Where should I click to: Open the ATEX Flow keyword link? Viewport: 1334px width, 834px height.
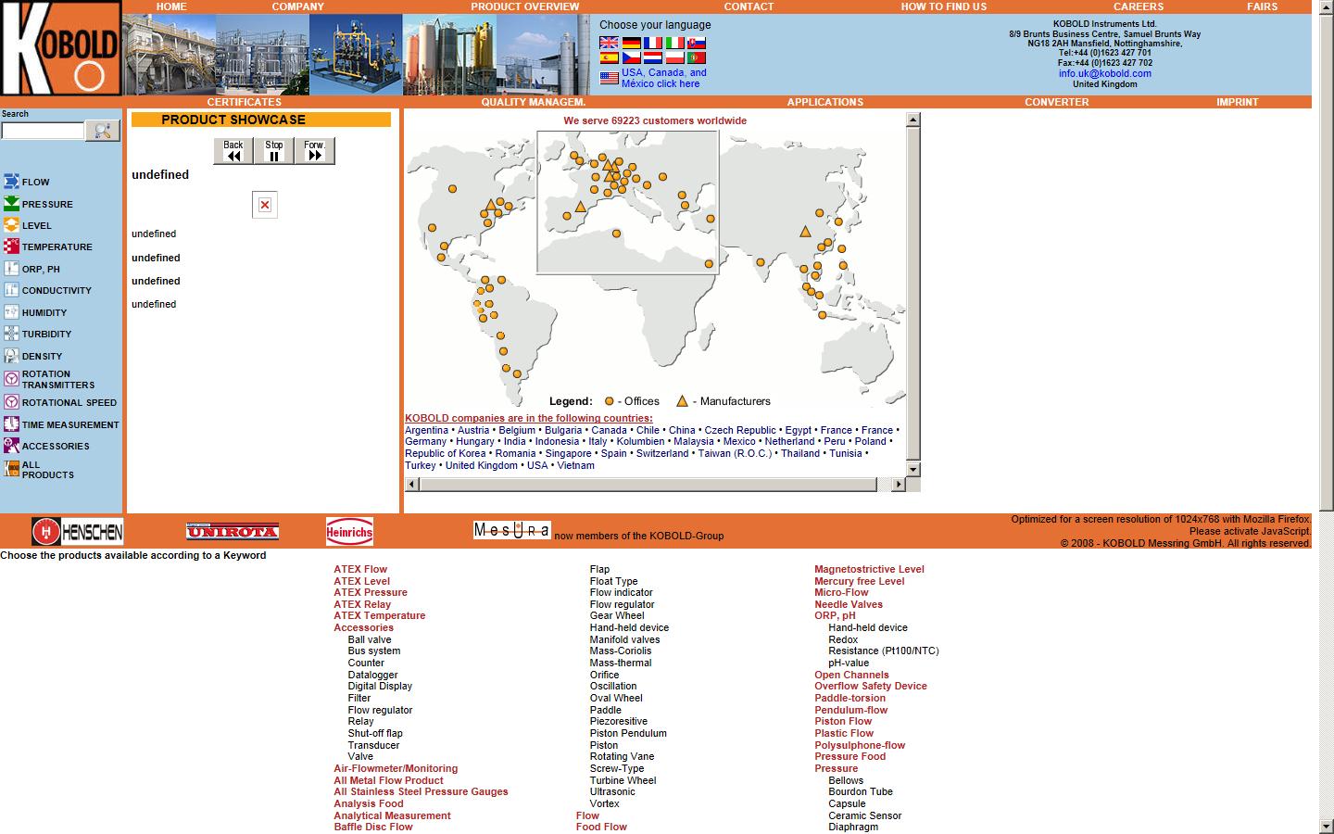pyautogui.click(x=360, y=569)
